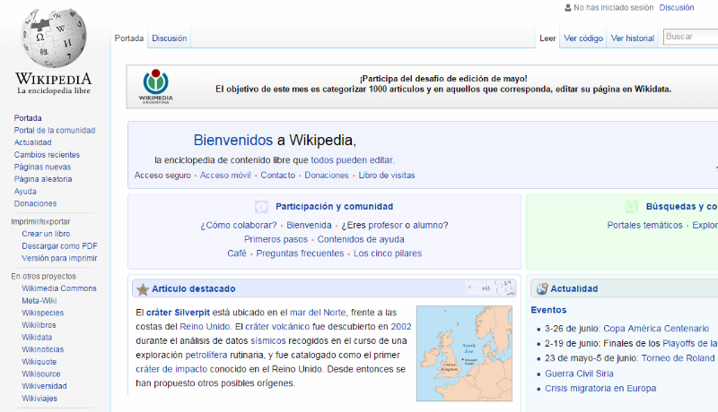Collapse the Imprimir/exportar sidebar section
This screenshot has height=412, width=718.
pyautogui.click(x=40, y=220)
